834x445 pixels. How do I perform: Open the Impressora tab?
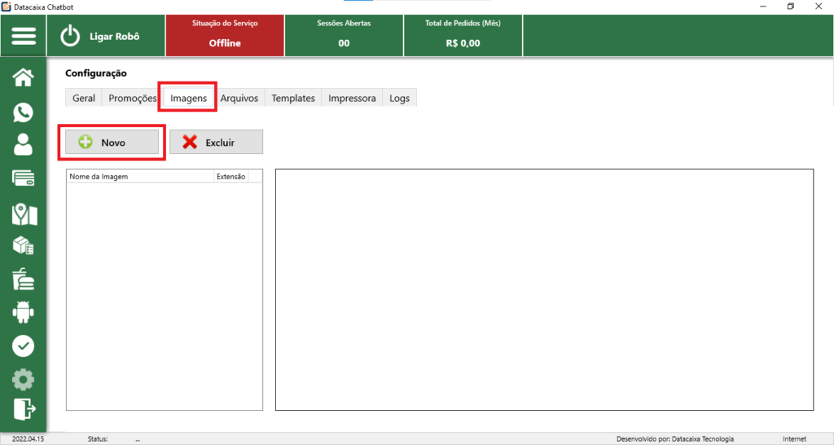tap(352, 98)
